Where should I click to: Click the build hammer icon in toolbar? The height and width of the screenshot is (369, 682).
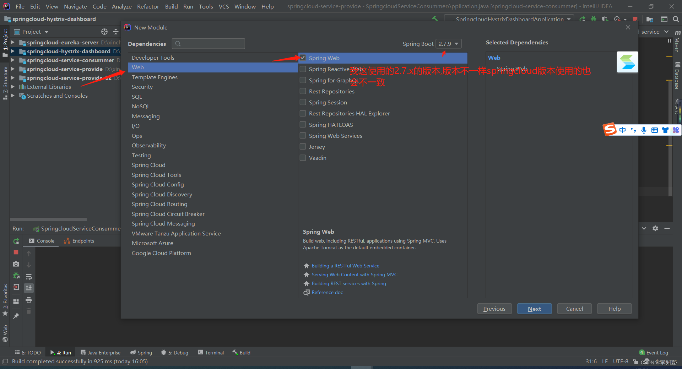point(435,19)
